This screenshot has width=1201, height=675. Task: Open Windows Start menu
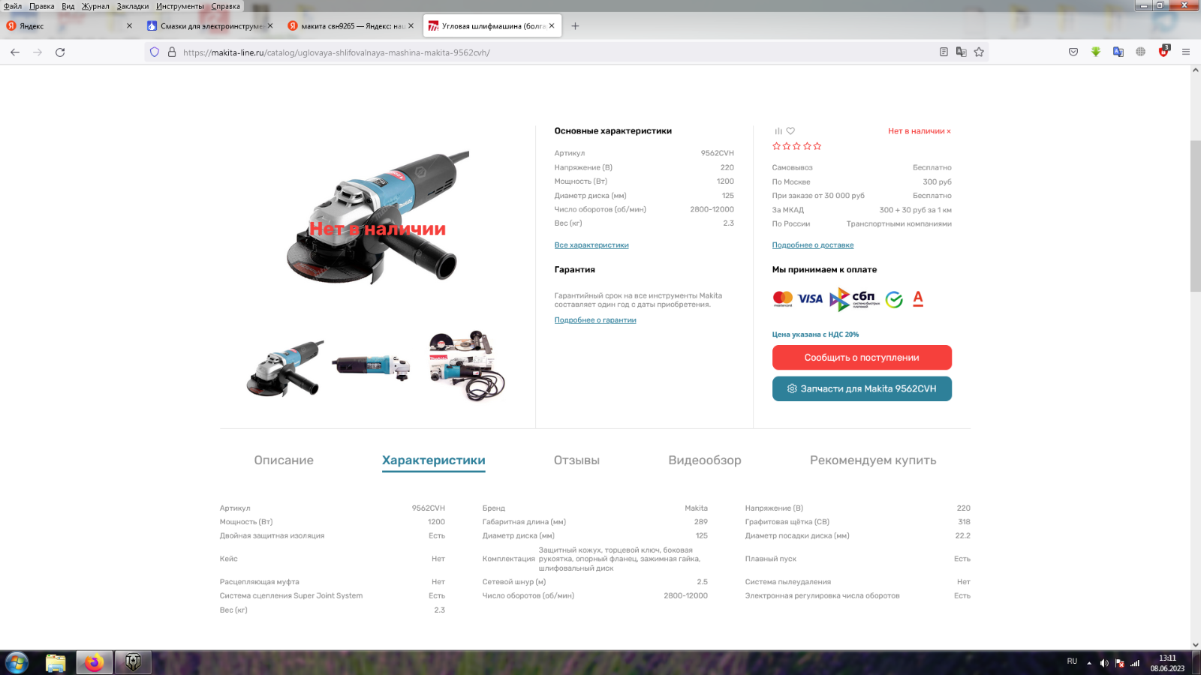pos(17,663)
